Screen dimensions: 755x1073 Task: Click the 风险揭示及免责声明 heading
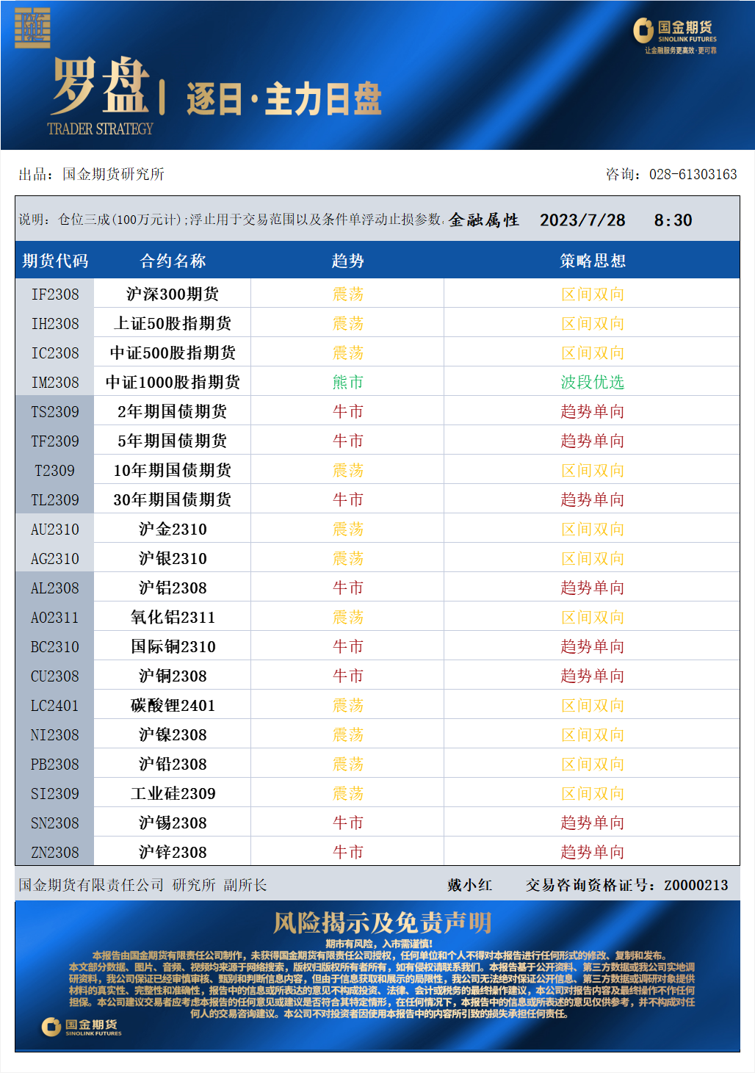382,922
